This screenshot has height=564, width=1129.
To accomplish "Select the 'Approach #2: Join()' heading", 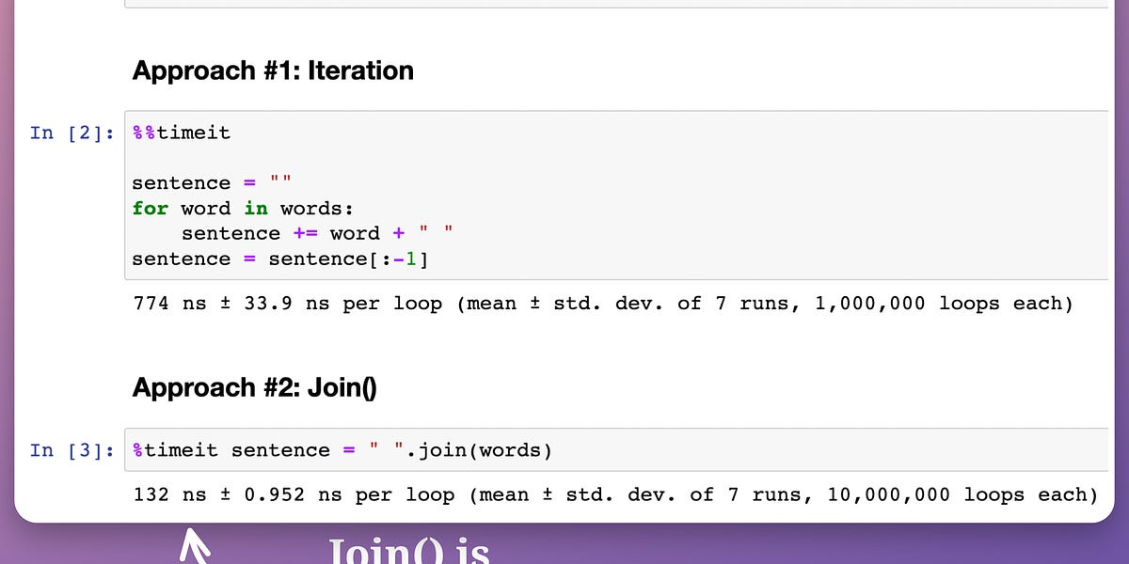I will [x=255, y=387].
